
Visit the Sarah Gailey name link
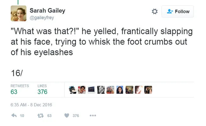click(x=48, y=10)
